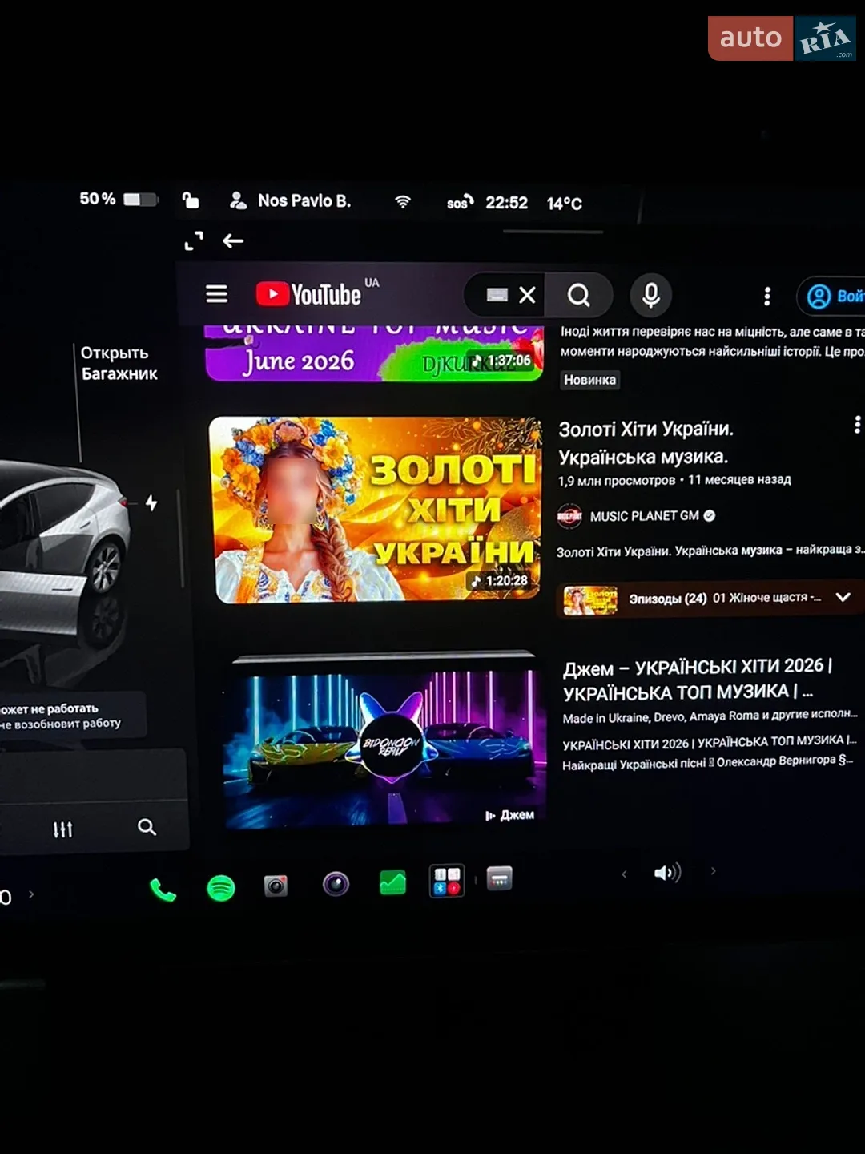
Task: Click Открыть Багажник to open trunk
Action: tap(119, 363)
